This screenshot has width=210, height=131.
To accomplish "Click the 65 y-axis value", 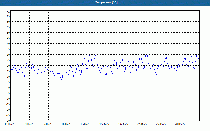I will coord(8,16).
